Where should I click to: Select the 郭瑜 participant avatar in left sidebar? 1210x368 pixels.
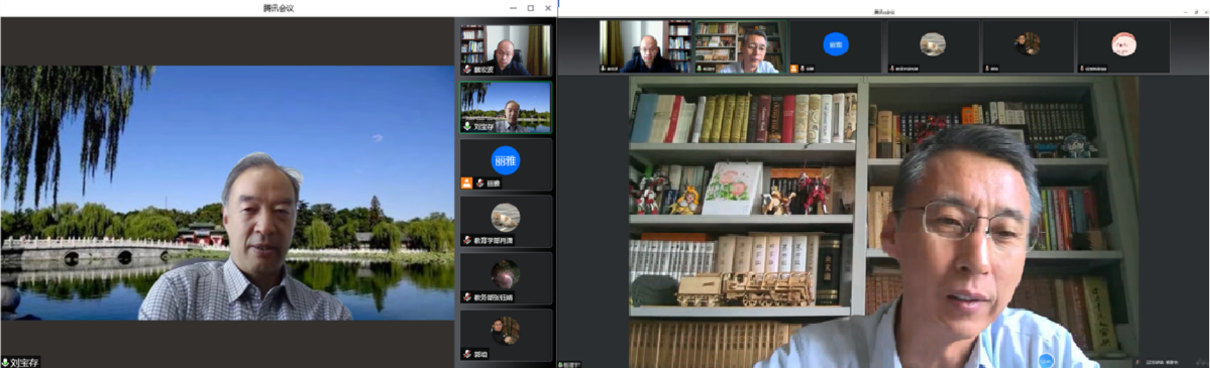coord(505,330)
